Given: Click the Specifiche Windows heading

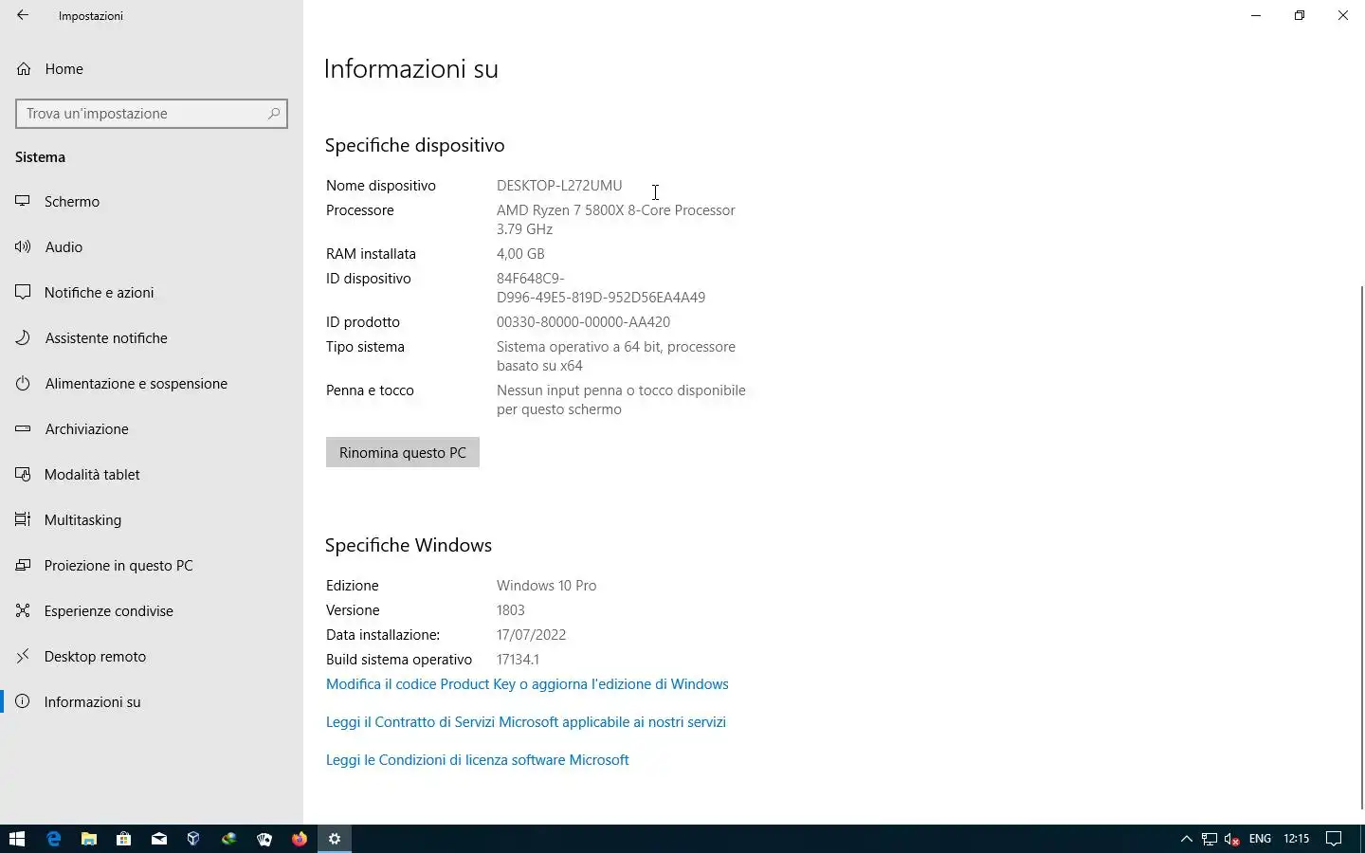Looking at the screenshot, I should pyautogui.click(x=409, y=545).
